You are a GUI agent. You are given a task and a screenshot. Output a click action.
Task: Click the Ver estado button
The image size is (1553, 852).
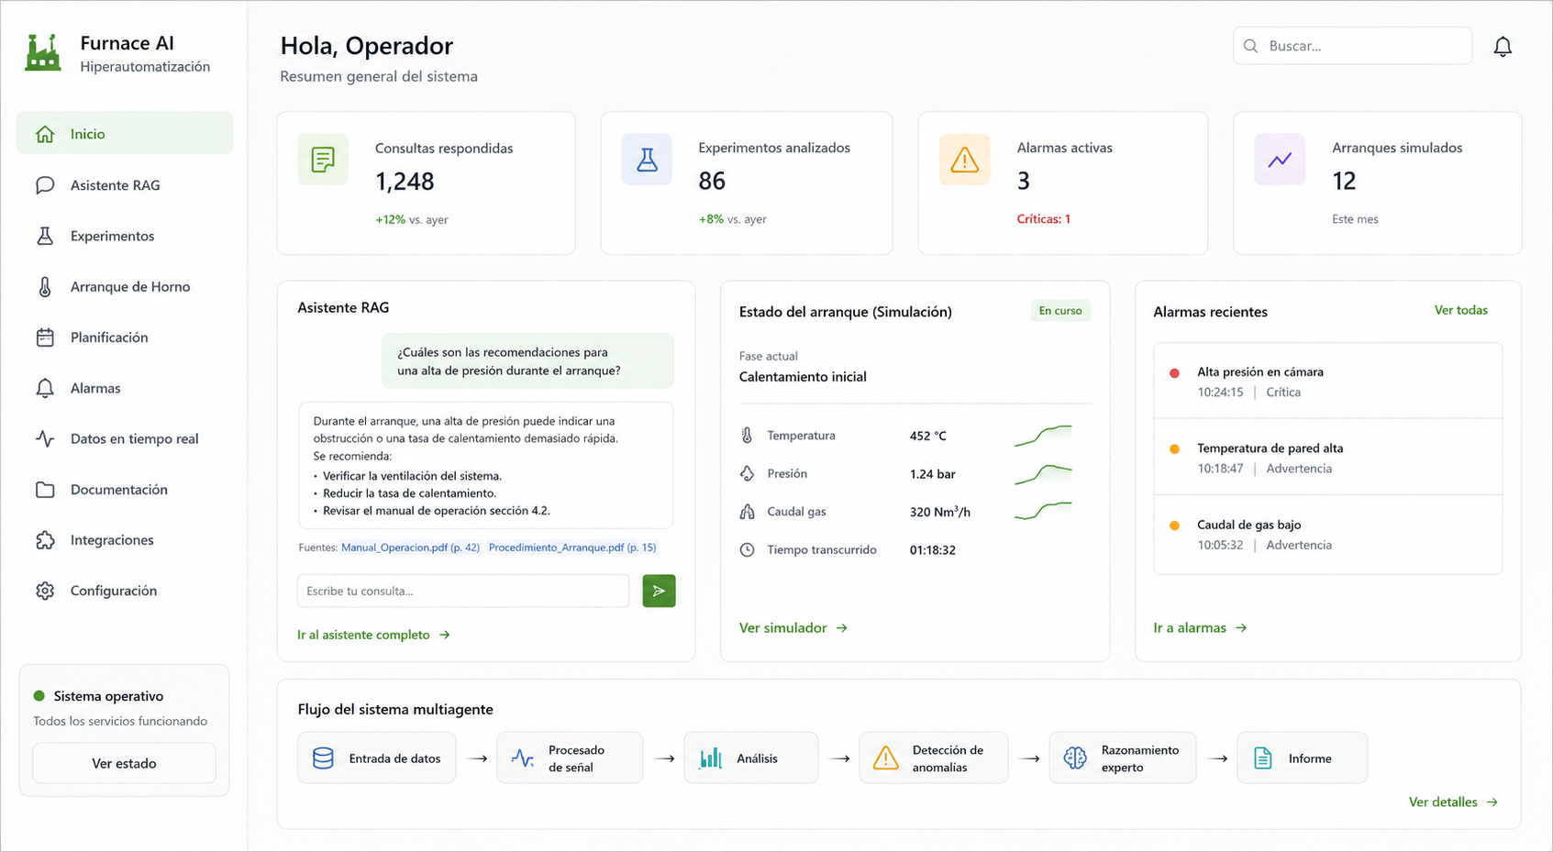point(124,763)
